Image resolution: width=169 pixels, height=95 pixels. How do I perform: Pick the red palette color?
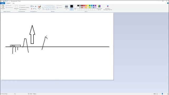coord(84,6)
